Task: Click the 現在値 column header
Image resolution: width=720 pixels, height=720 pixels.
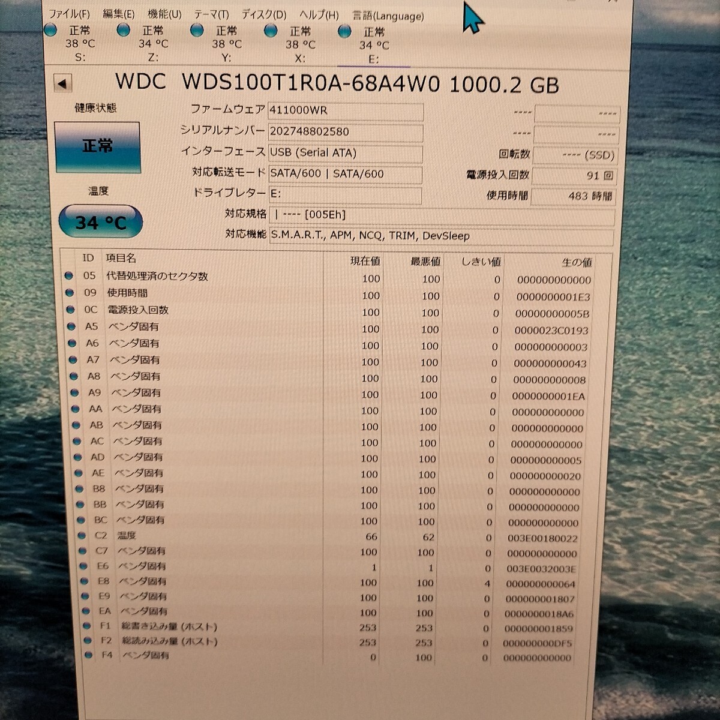Action: pyautogui.click(x=365, y=261)
